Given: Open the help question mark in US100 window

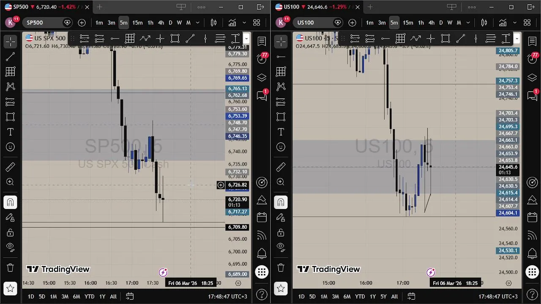Looking at the screenshot, I should pos(532,294).
